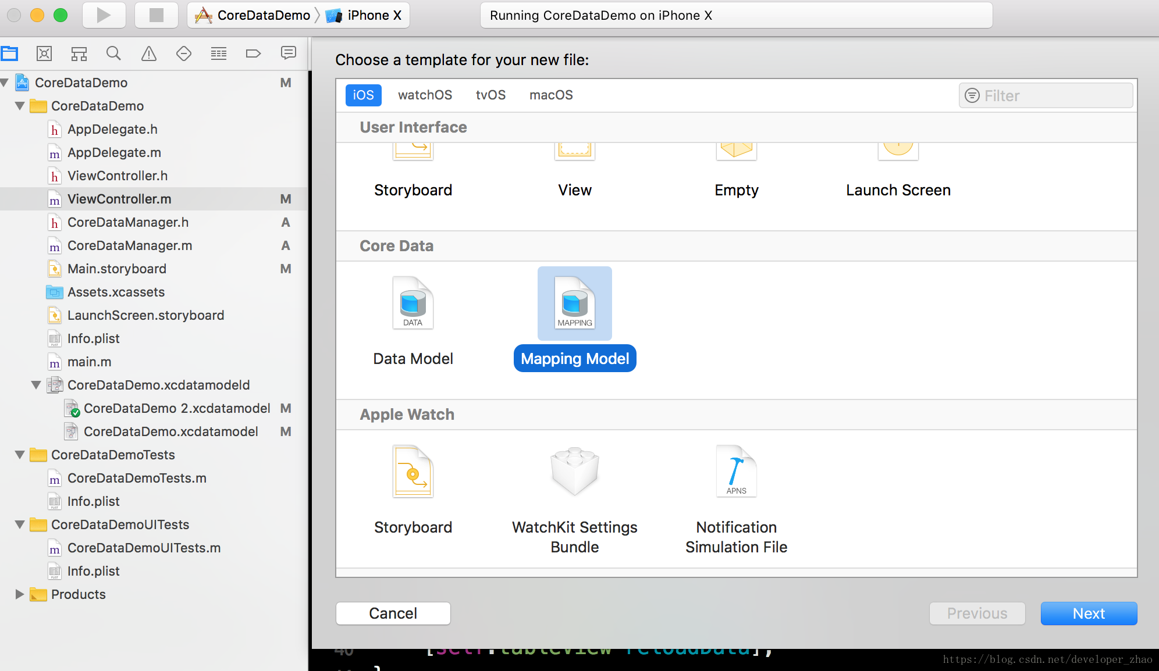The image size is (1159, 671).
Task: Switch to the tvOS platform tab
Action: [490, 95]
